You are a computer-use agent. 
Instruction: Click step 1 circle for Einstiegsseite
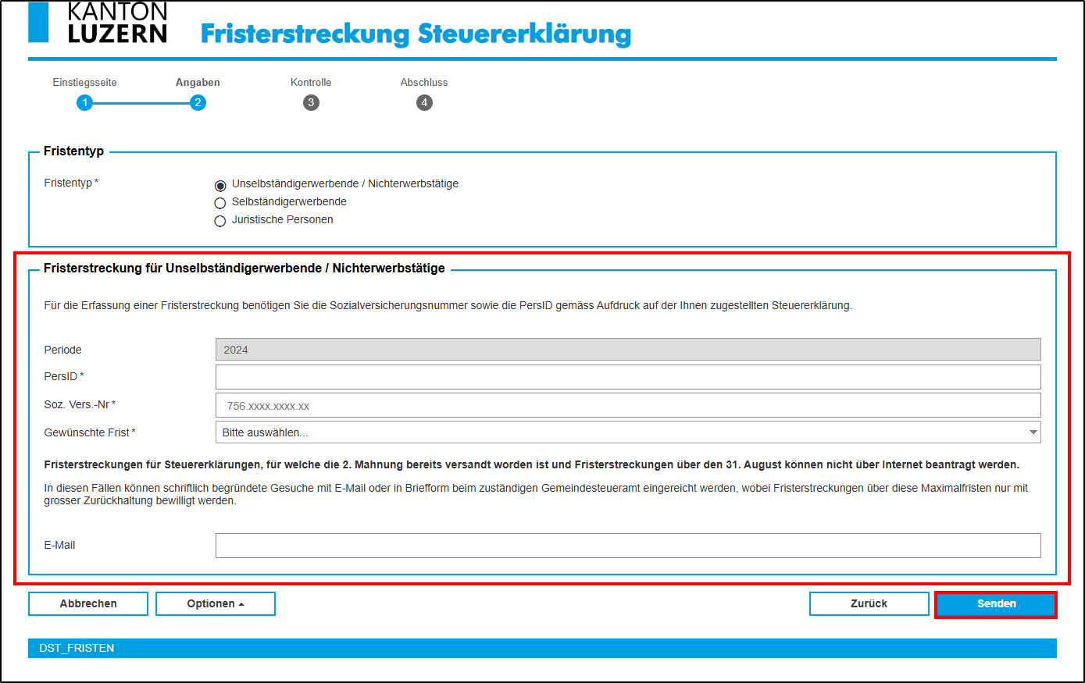tap(84, 103)
